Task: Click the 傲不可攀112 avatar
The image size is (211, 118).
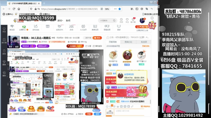Action: coord(142,55)
